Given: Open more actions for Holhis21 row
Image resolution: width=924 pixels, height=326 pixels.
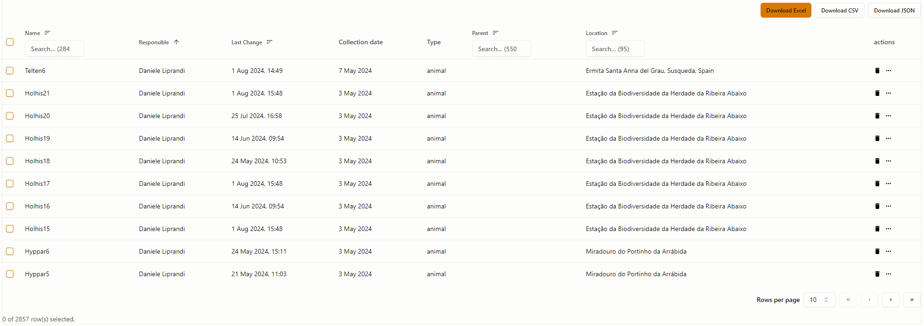Looking at the screenshot, I should point(888,93).
